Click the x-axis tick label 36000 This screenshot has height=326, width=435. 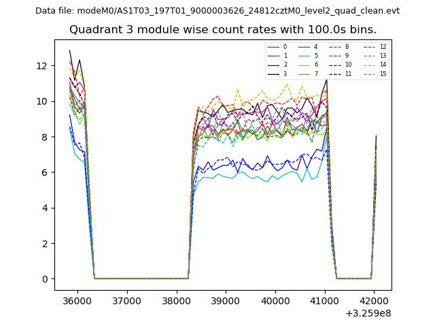point(77,300)
